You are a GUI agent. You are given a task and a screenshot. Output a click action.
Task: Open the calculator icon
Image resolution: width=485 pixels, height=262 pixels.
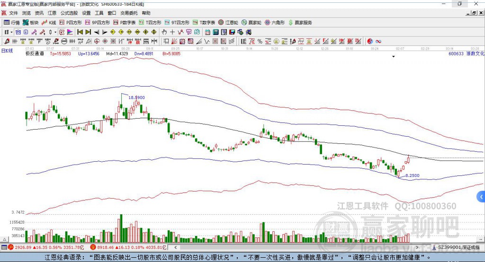(216, 32)
